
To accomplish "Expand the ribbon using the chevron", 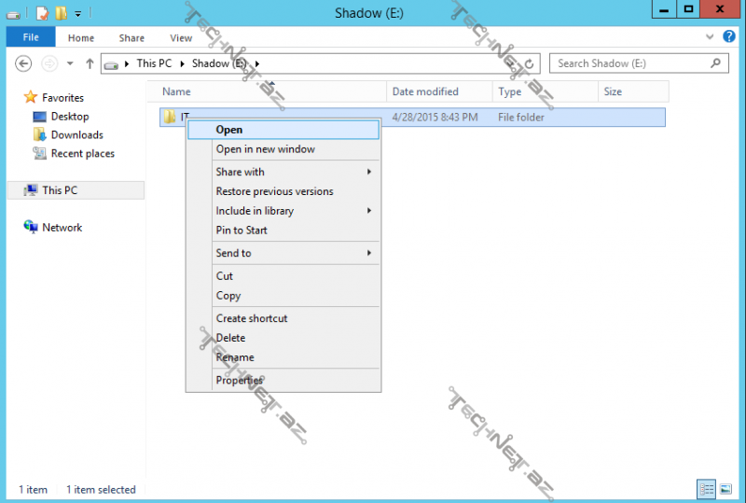I will coord(709,37).
